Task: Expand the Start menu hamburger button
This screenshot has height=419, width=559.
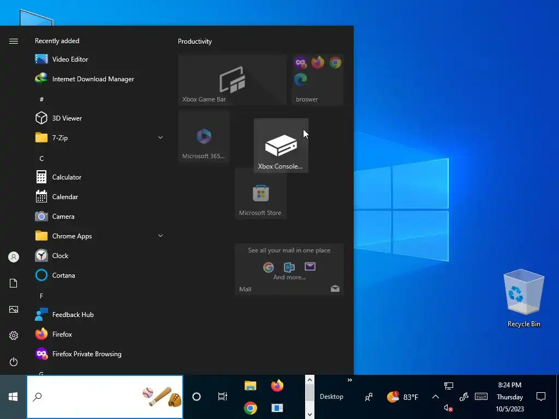Action: [x=14, y=41]
